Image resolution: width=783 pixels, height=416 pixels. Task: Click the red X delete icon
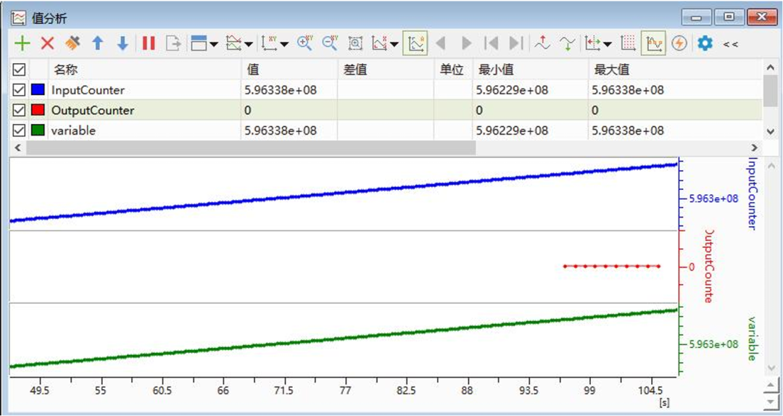click(x=47, y=43)
